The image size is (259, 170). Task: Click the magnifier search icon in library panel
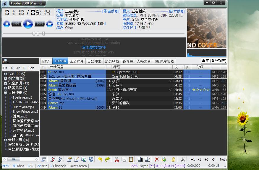[x=5, y=61]
